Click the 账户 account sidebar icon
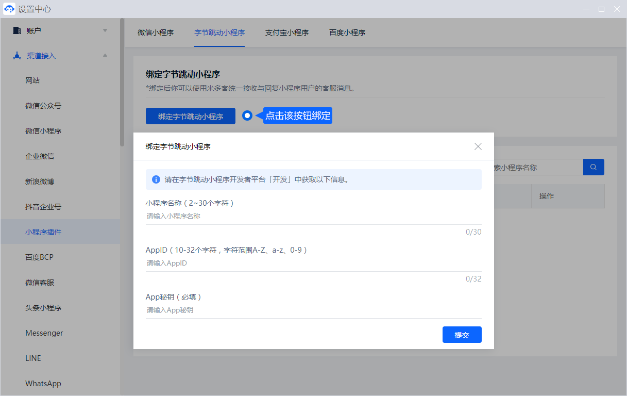The height and width of the screenshot is (396, 627). point(16,30)
